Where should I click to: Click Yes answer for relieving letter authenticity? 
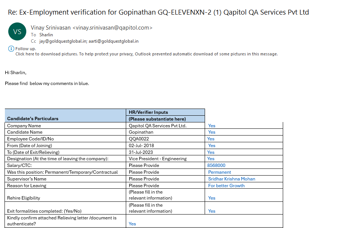(x=132, y=224)
